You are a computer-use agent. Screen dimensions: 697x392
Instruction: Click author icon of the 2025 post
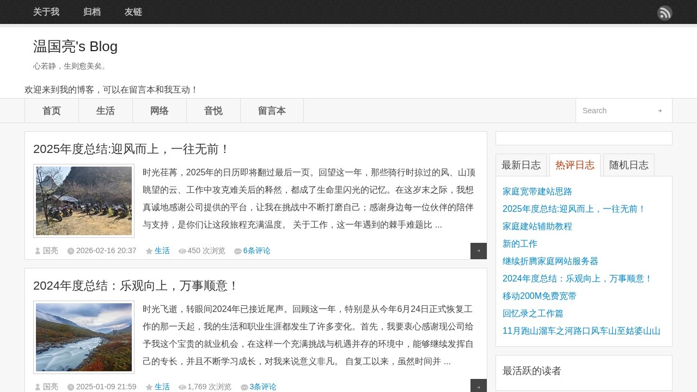(x=38, y=251)
